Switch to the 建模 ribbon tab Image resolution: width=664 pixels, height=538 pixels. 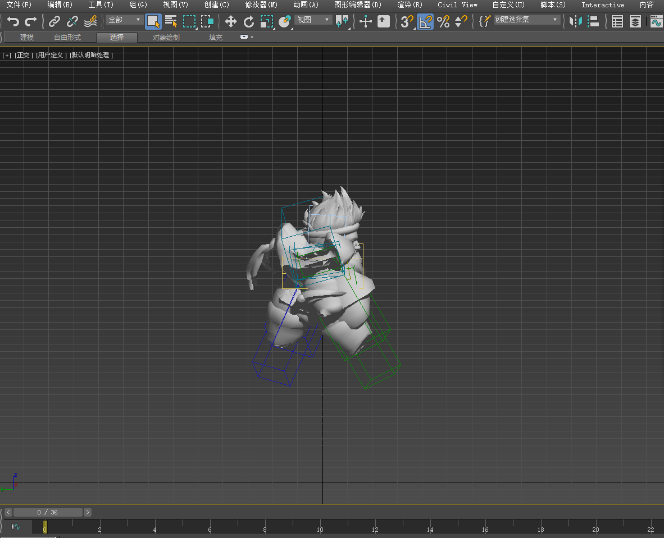tap(26, 38)
